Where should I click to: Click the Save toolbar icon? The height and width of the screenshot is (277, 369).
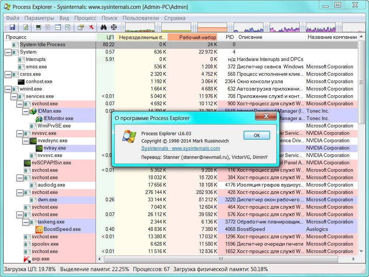point(12,27)
